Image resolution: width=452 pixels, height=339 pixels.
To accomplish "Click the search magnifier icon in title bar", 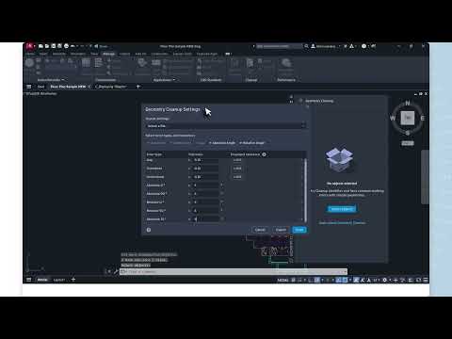I will point(306,46).
